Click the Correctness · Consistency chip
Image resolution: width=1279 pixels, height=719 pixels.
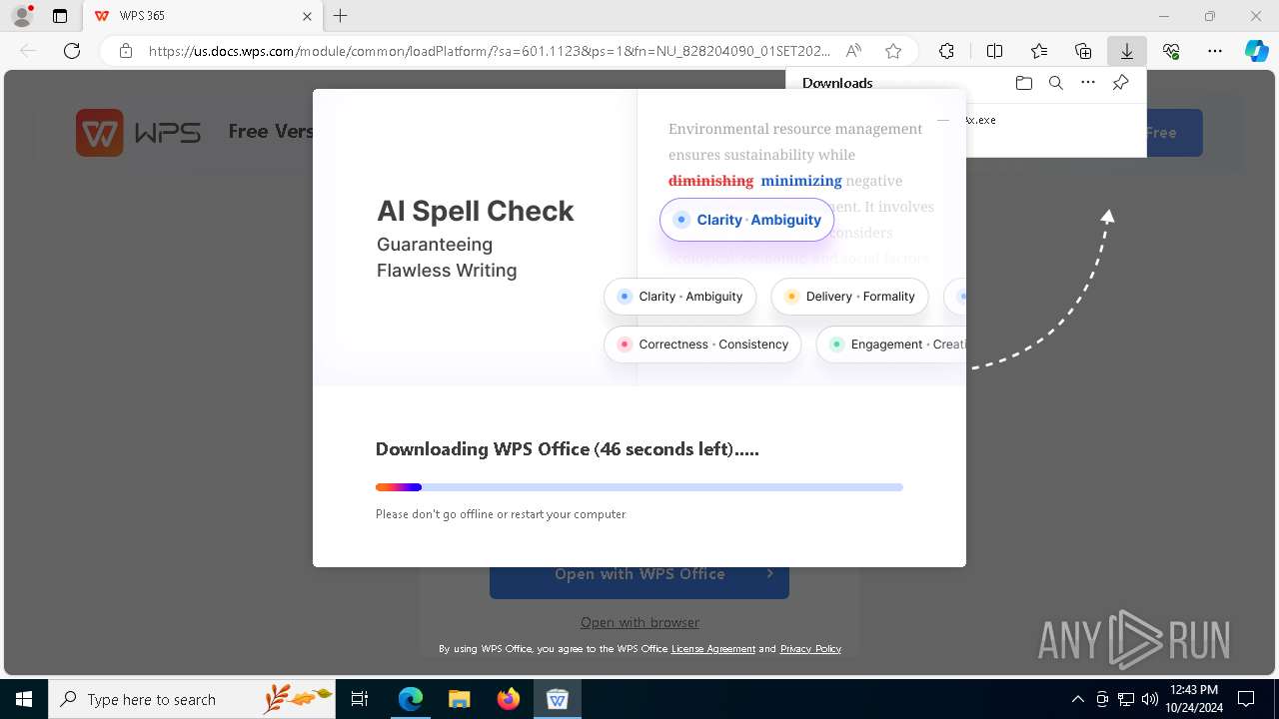(x=702, y=345)
